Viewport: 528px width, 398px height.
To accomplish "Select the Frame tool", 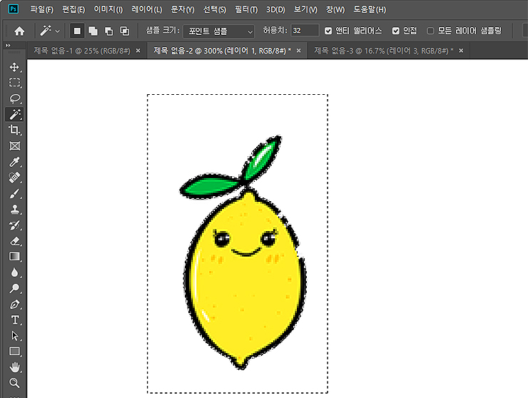I will pyautogui.click(x=14, y=146).
